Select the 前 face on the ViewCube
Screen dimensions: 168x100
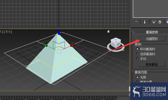click(118, 44)
